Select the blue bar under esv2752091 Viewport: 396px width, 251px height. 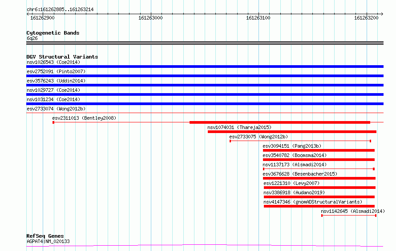click(205, 76)
